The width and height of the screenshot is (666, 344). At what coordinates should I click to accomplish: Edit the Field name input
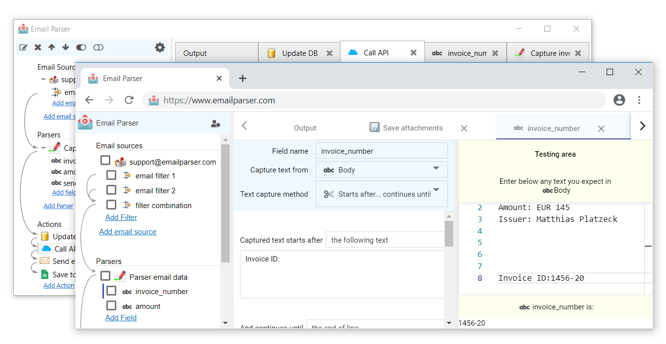(381, 151)
